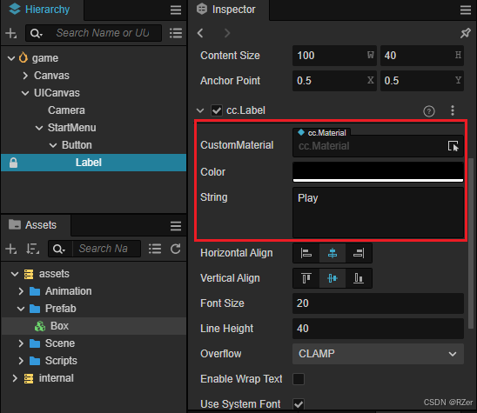Expand the Scene folder
Screen dimensions: 477x413
click(x=21, y=343)
